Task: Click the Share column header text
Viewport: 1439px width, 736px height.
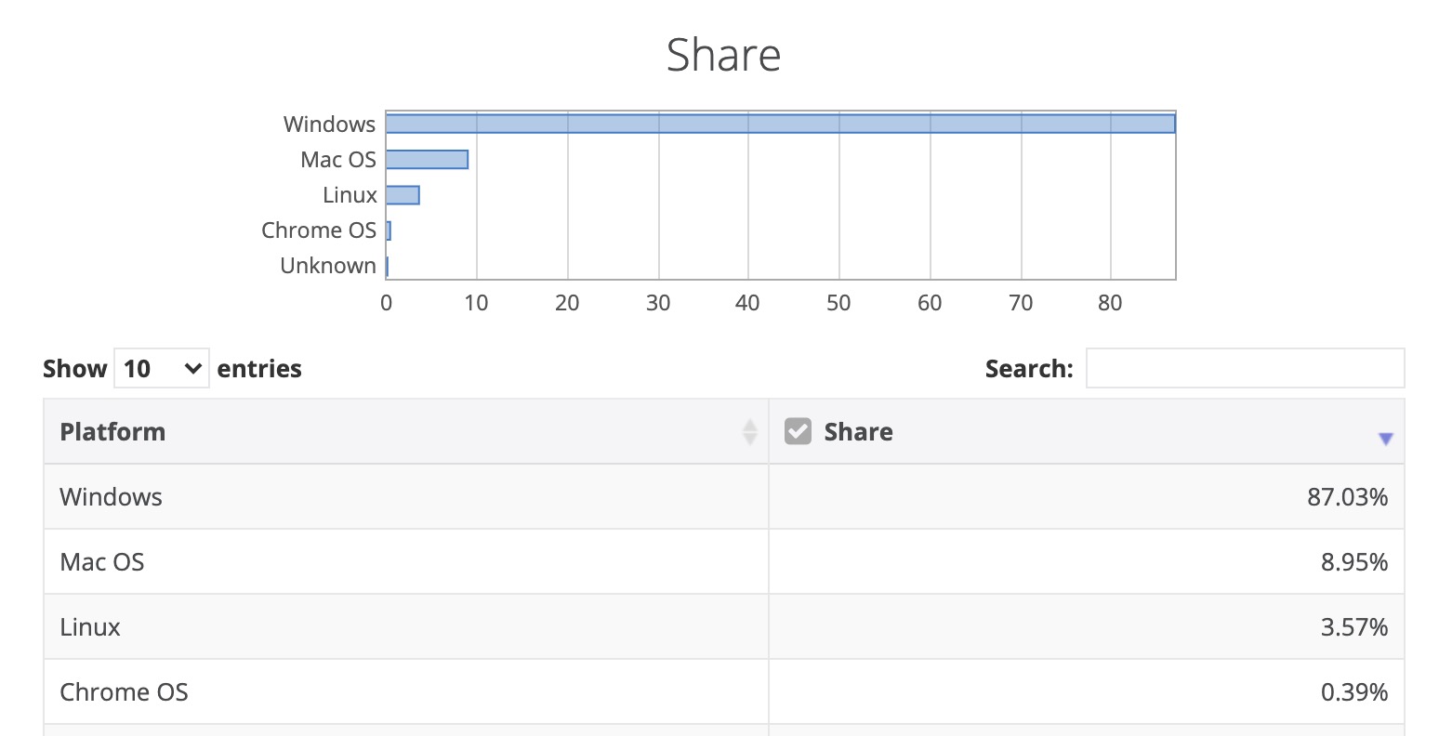Action: tap(858, 432)
